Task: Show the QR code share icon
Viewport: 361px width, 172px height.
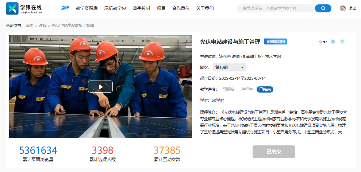Action: pyautogui.click(x=343, y=42)
